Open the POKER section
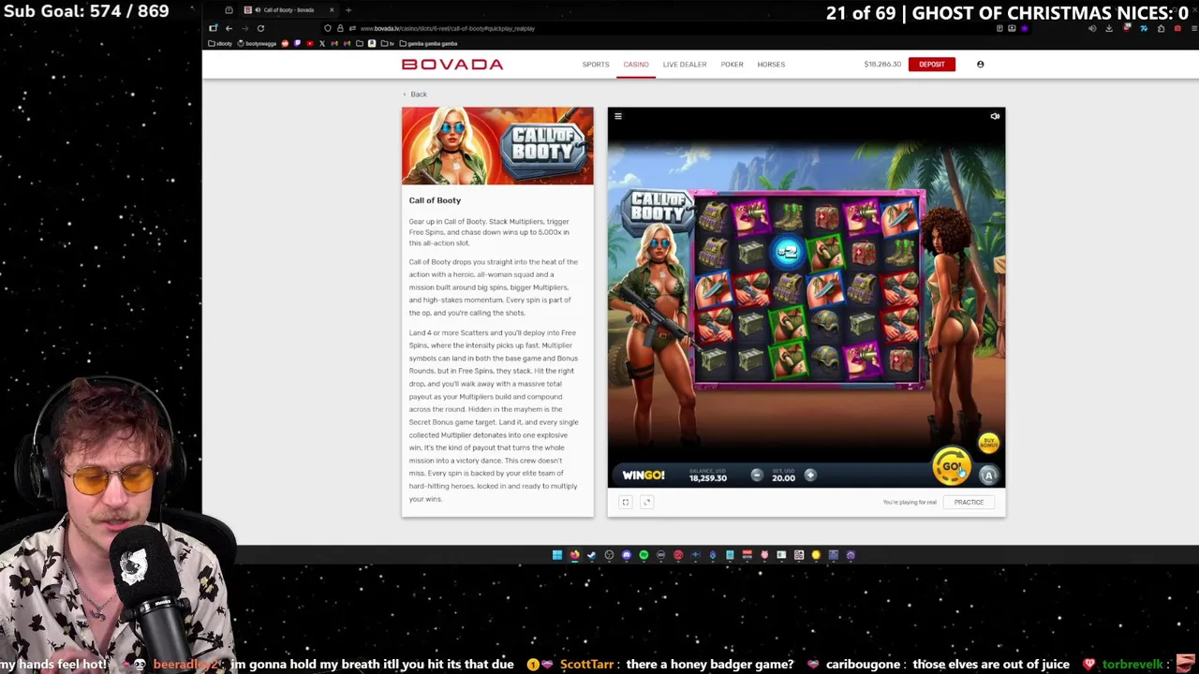 [x=732, y=65]
